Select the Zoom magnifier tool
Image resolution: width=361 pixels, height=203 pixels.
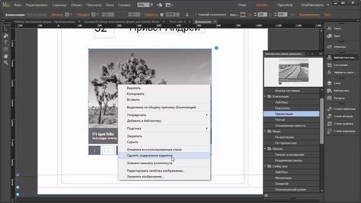pos(6,63)
